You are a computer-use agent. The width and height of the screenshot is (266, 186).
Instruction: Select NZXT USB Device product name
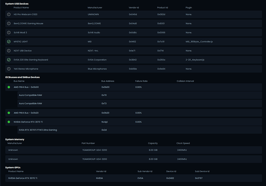[x=23, y=51]
